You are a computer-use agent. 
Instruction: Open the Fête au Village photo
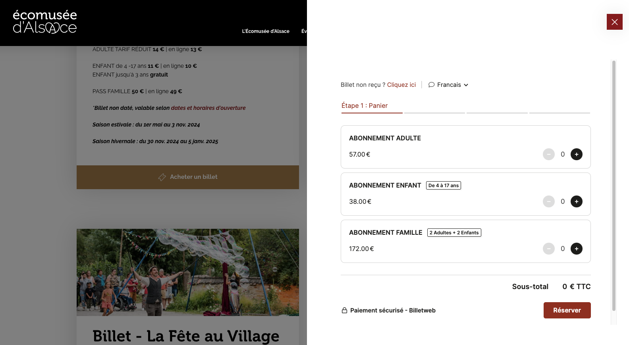[187, 272]
